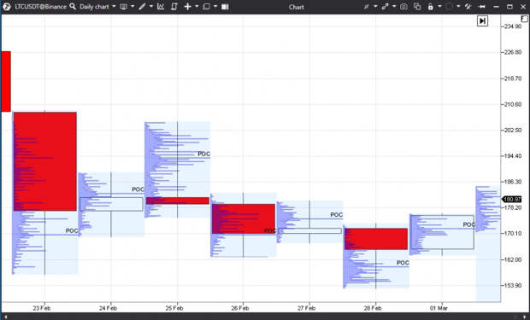Toggle the price scale corner button
Viewport: 530px width, 320px height.
pos(524,20)
